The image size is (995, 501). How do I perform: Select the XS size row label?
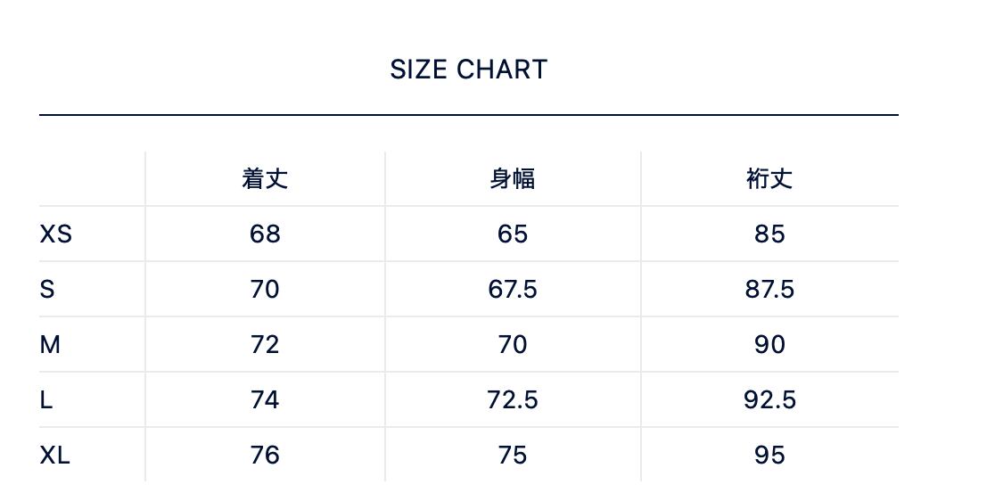point(55,234)
